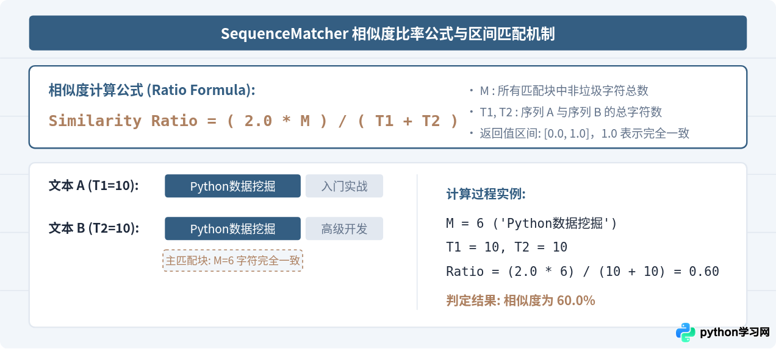Click the heading '相似度计算公式 (Ratio Formula):'
The width and height of the screenshot is (776, 349).
tap(152, 91)
